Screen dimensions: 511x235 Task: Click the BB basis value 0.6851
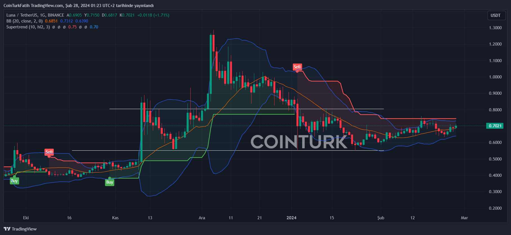[x=51, y=21]
